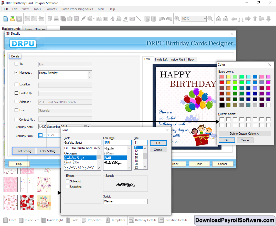Image resolution: width=276 pixels, height=226 pixels.
Task: Switch to the Inside Right preview tab
Action: click(x=178, y=60)
